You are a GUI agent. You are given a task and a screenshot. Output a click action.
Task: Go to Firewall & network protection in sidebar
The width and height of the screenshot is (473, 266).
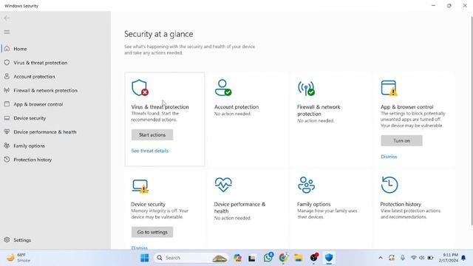tap(45, 90)
